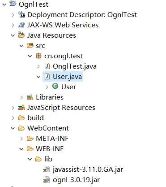Image resolution: width=166 pixels, height=187 pixels.
Task: Collapse the lib folder arrow
Action: [30, 159]
